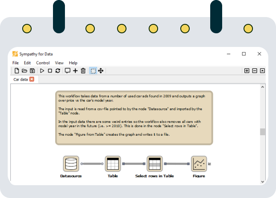Zoom out with the boxed minus icon
This screenshot has width=276, height=198.
(255, 71)
